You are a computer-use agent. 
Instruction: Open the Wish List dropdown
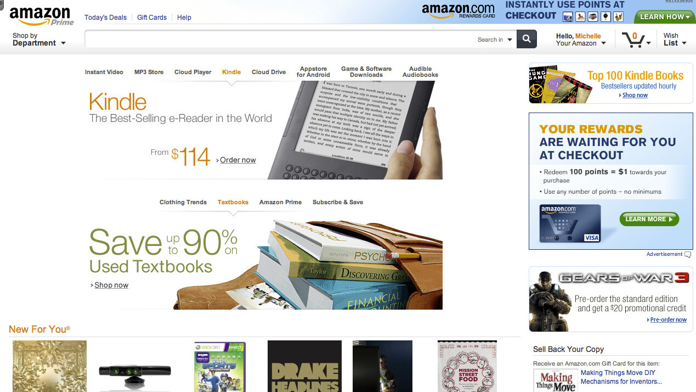(675, 40)
